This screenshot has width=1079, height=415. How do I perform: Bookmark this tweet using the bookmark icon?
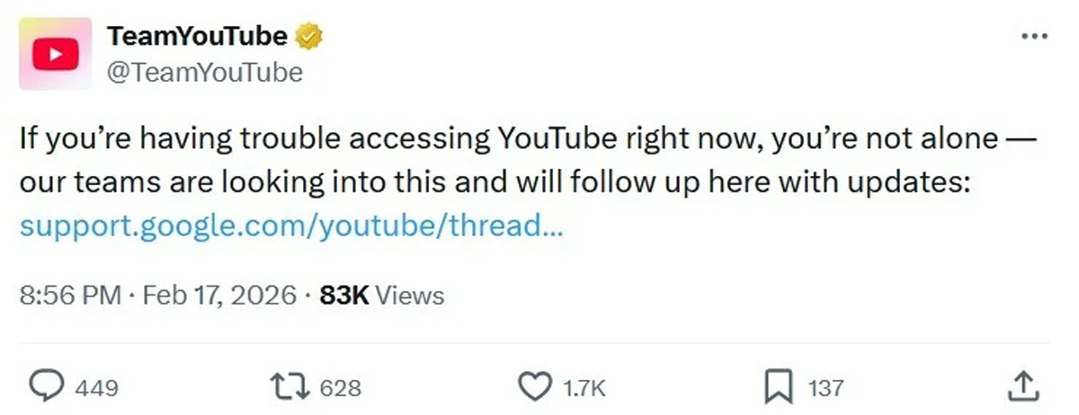(777, 387)
